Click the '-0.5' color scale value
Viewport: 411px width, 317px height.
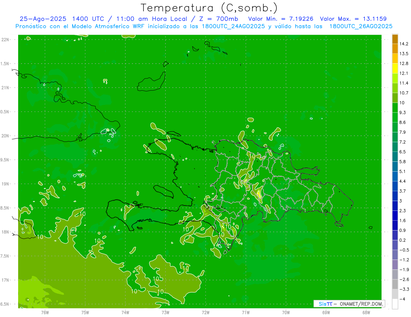[x=404, y=250]
